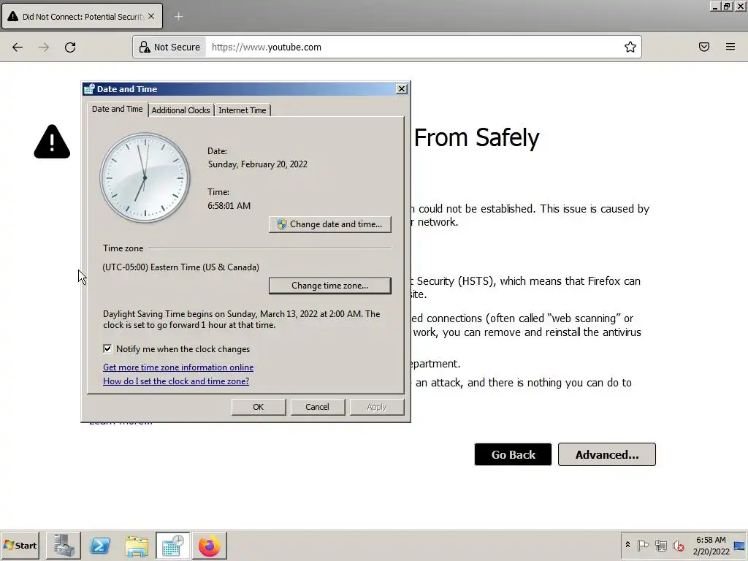Click the network tray icon
This screenshot has height=561, width=748.
(660, 545)
